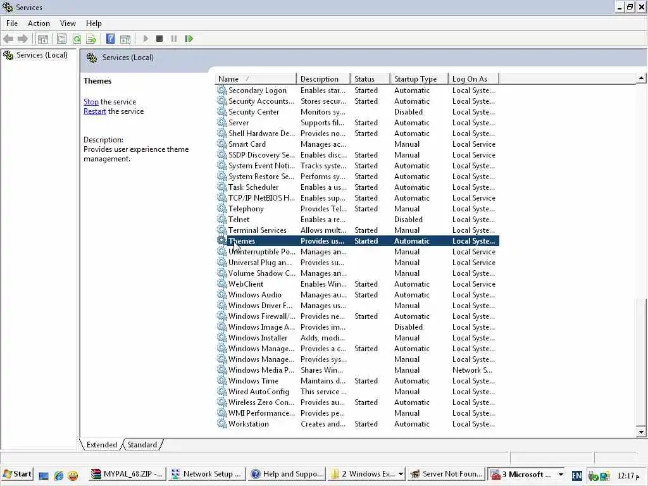Click the gear icon beside Task Scheduler
This screenshot has height=486, width=648.
pos(222,187)
